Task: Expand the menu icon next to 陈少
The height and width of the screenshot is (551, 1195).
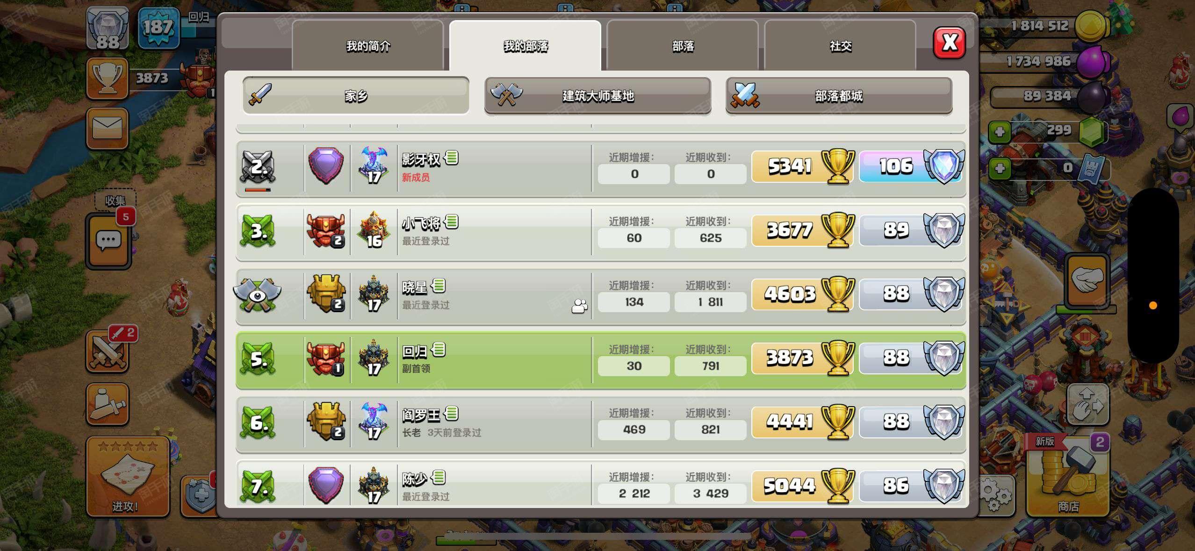Action: point(439,477)
